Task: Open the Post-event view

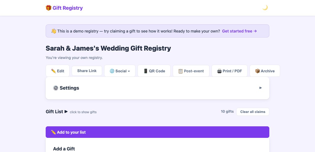Action: (191, 71)
